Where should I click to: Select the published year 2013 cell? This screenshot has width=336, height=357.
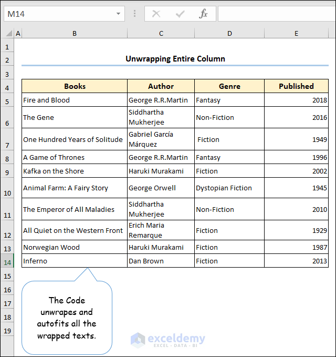pos(297,260)
